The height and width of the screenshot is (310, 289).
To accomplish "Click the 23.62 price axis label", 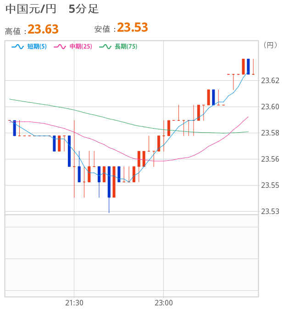I will [270, 81].
